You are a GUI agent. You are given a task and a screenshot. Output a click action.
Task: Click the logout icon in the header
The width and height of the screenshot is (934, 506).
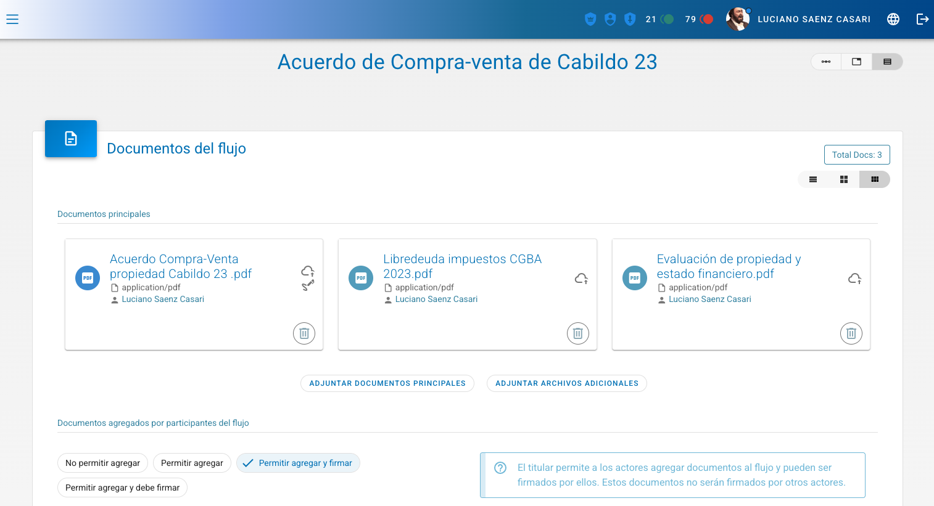(x=922, y=19)
